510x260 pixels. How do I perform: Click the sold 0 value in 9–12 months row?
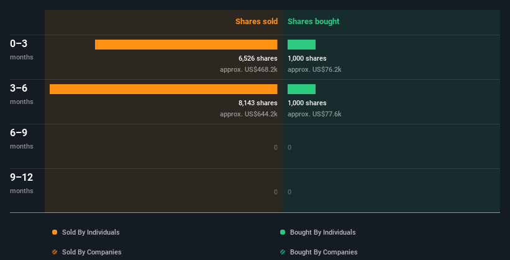[276, 193]
